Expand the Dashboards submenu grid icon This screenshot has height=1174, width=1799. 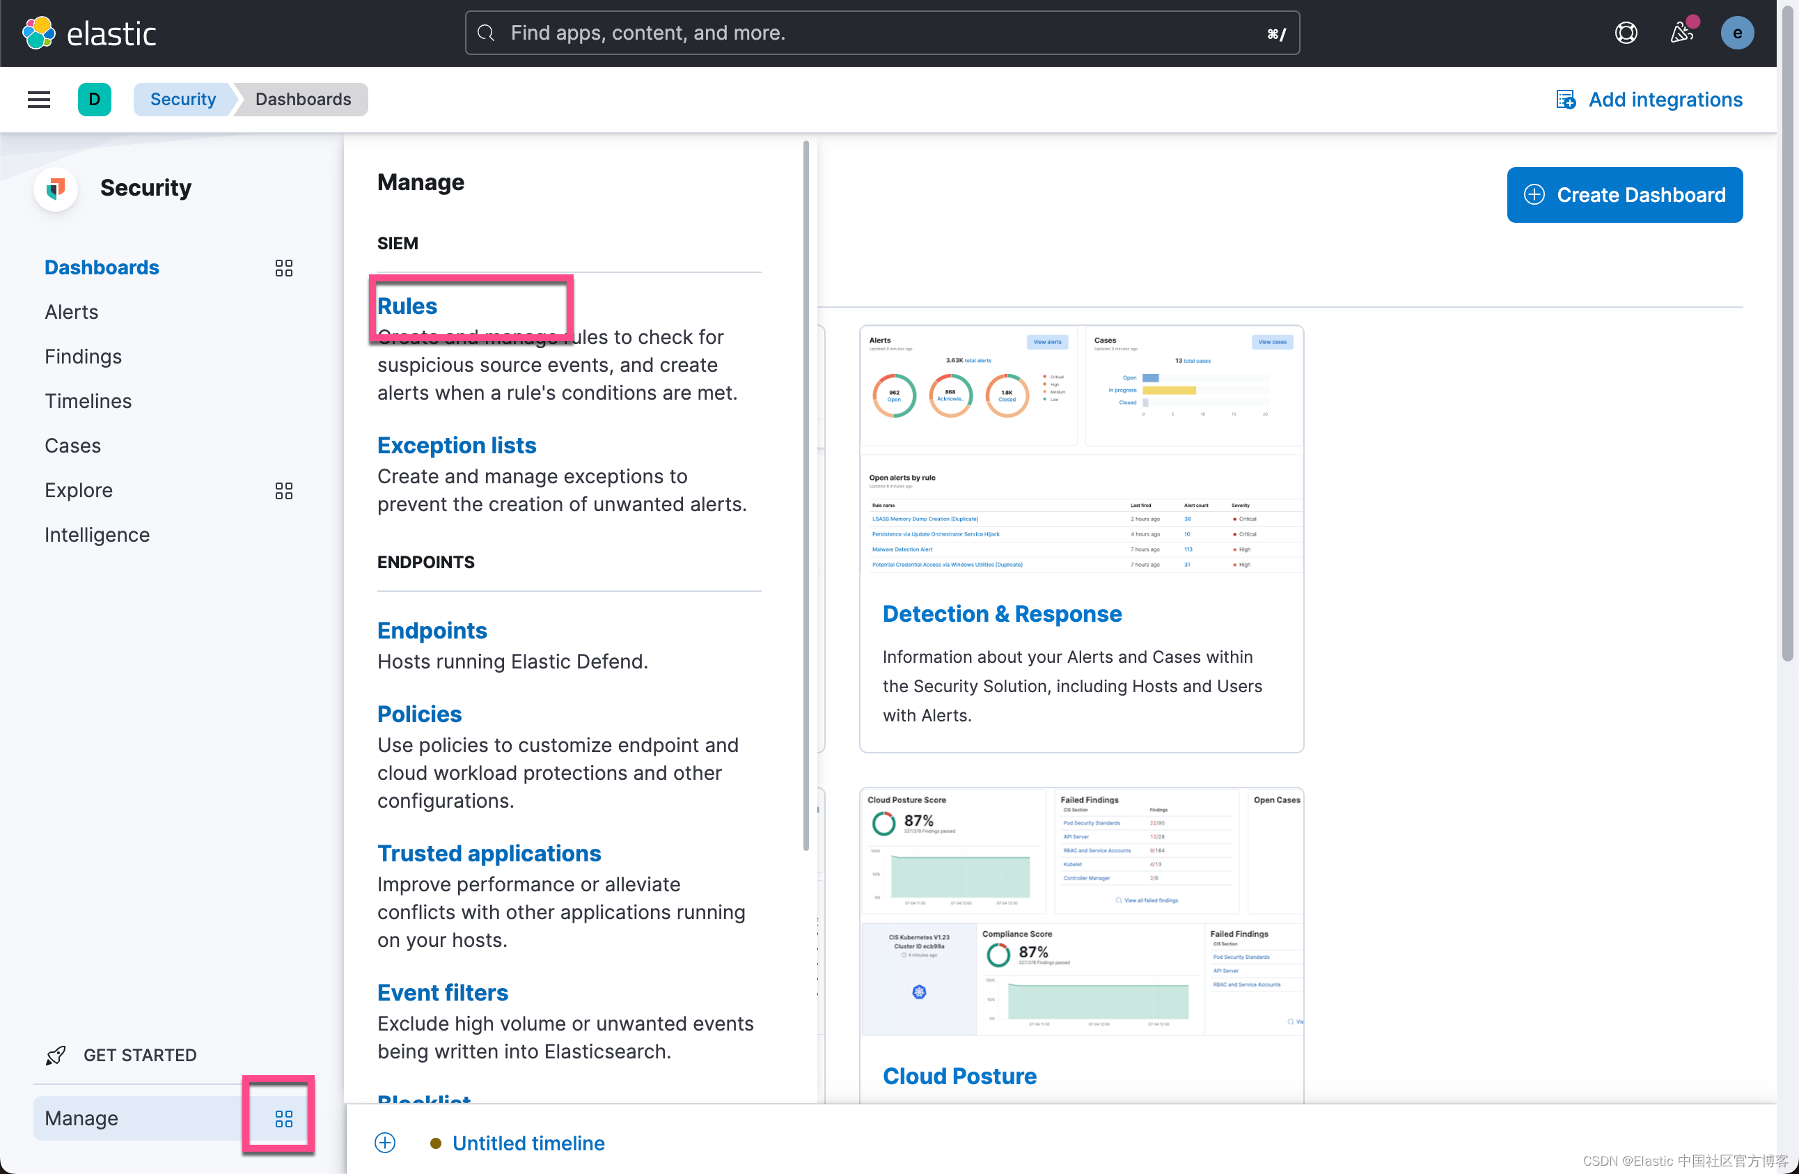283,268
